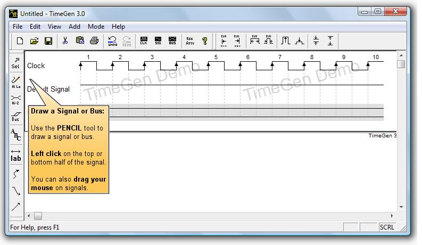
Task: Open the Mode menu
Action: 96,27
